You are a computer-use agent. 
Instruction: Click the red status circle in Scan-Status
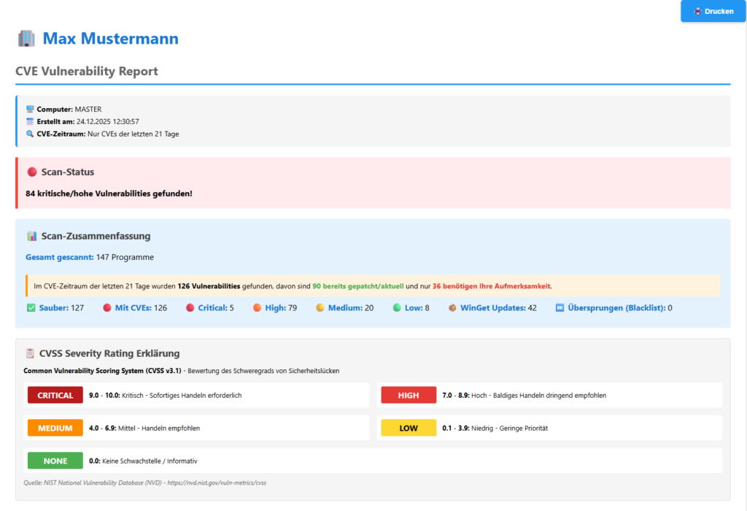(x=31, y=171)
